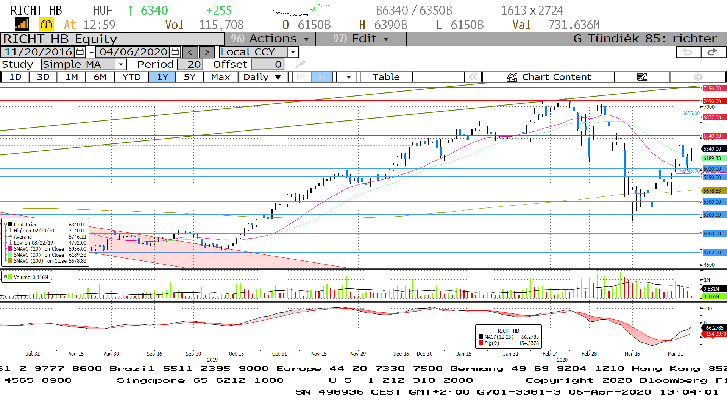Click the red Sig(9) legend swatch
This screenshot has height=407, width=727.
(481, 343)
